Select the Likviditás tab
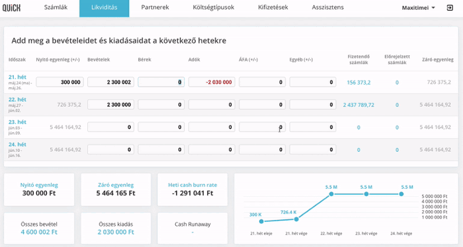Viewport: 463px width, 247px height. pyautogui.click(x=105, y=8)
